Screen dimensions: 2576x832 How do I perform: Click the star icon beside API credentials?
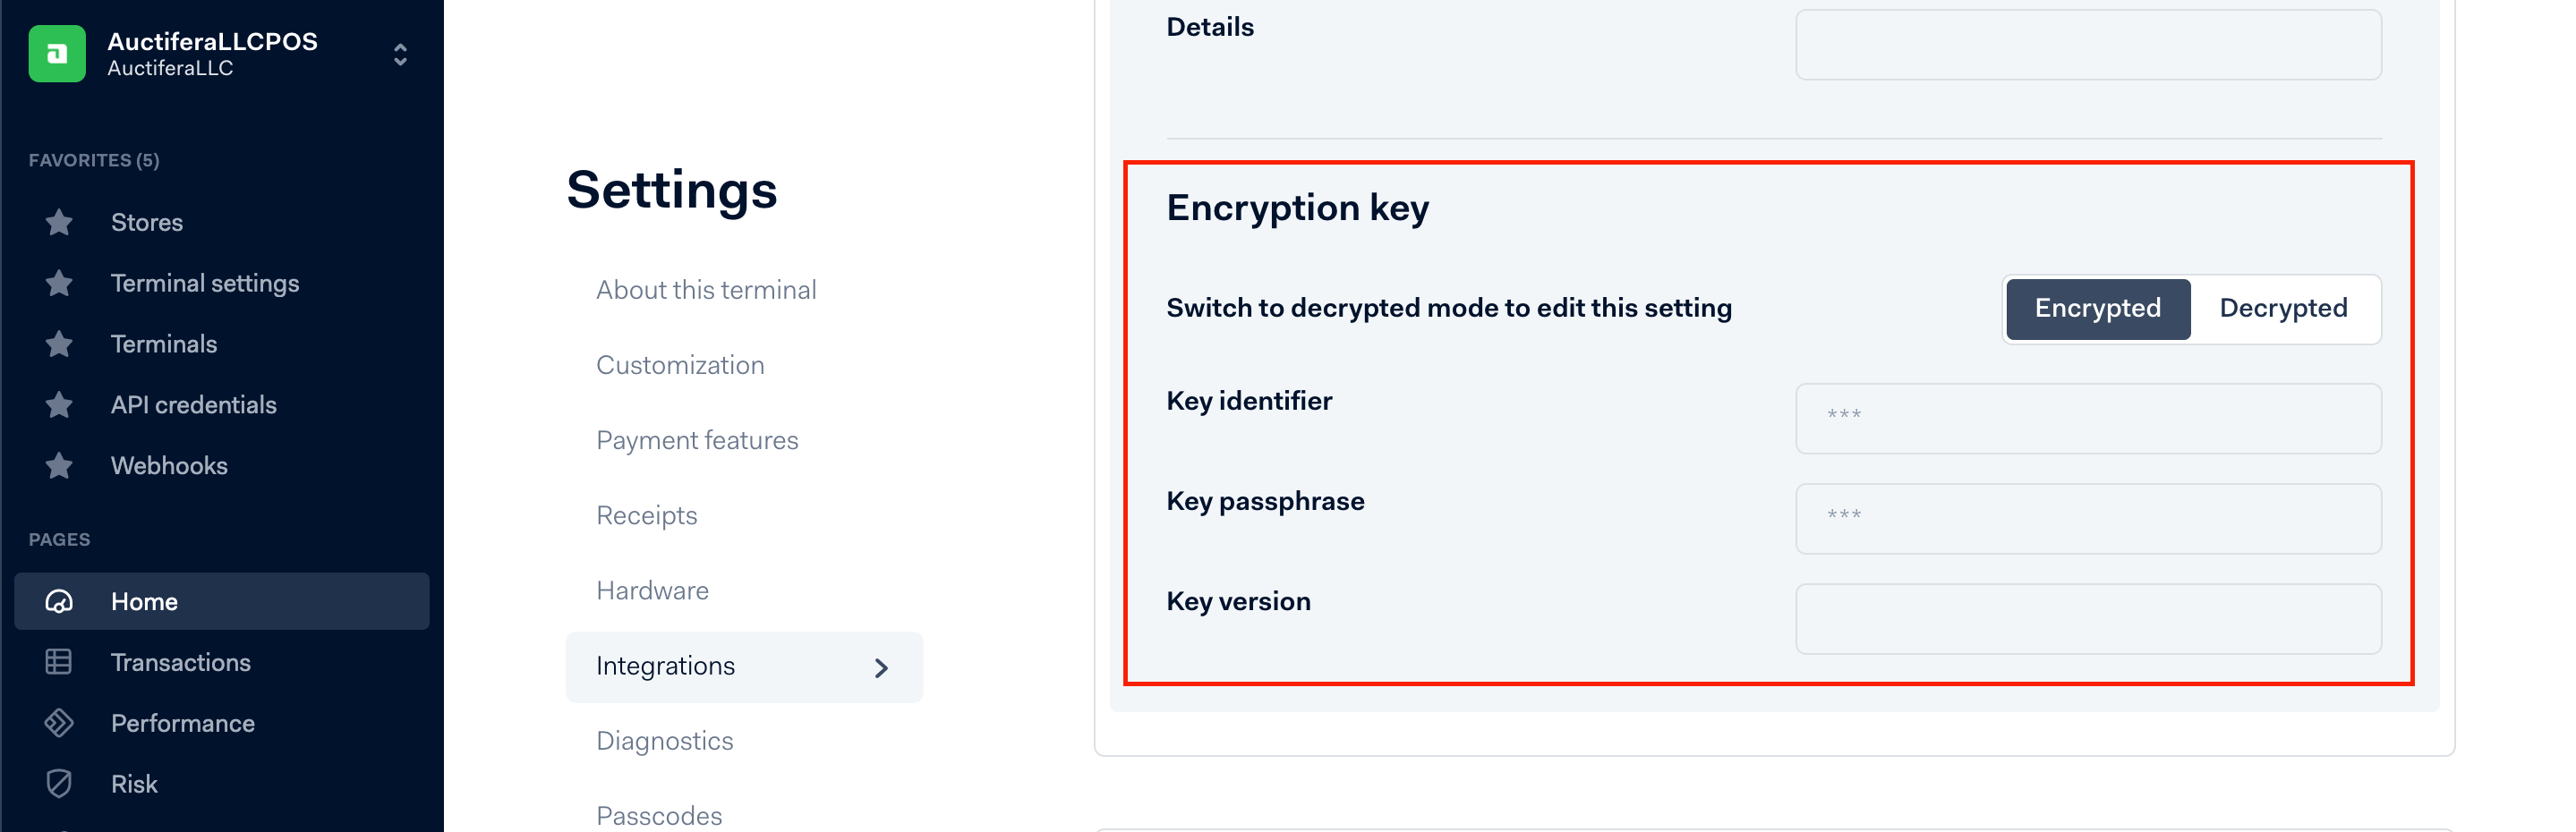click(59, 405)
